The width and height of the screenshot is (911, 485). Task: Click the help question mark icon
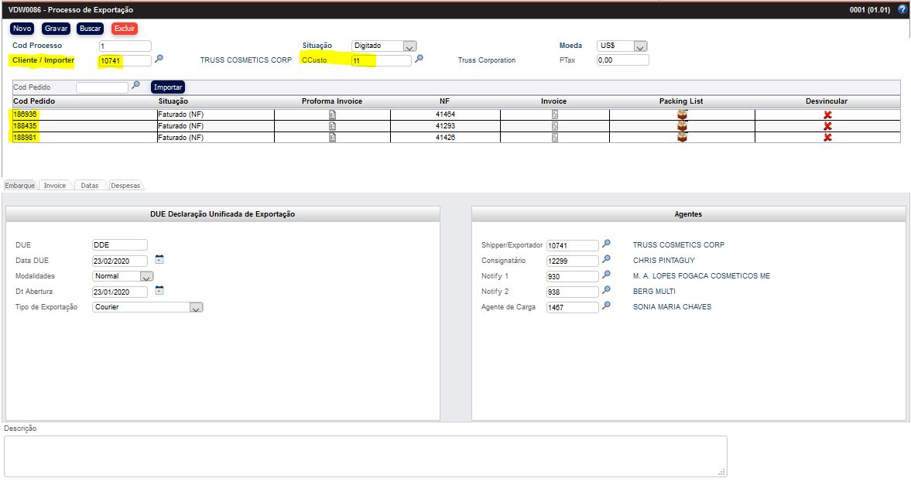pyautogui.click(x=902, y=10)
